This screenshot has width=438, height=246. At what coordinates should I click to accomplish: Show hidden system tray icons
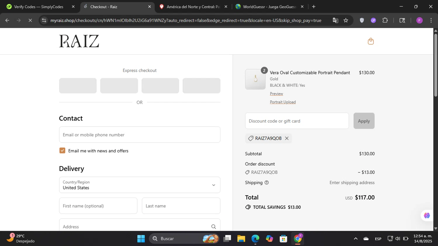(356, 239)
